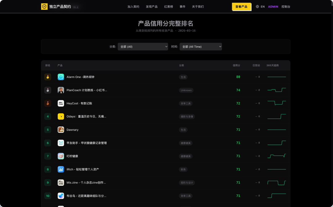Image resolution: width=333 pixels, height=207 pixels.
Task: Open the 分类 category dropdown
Action: (x=143, y=47)
